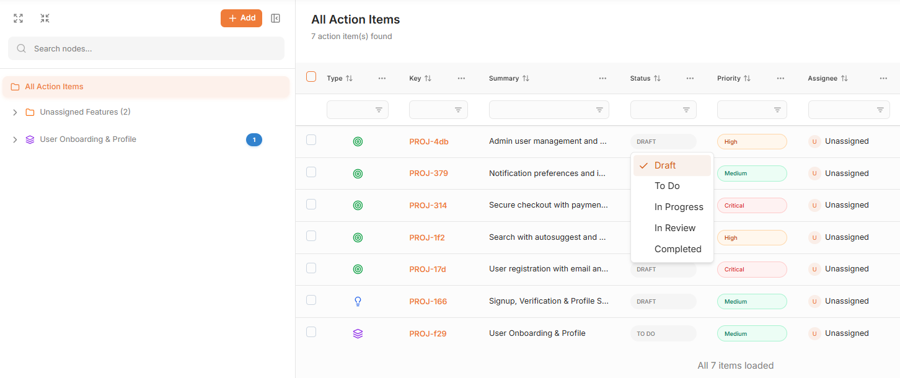Viewport: 900px width, 378px height.
Task: Choose In Progress from status menu
Action: (x=678, y=207)
